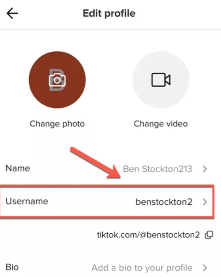Open the chevron beside benstockton2
Image resolution: width=221 pixels, height=277 pixels.
click(205, 202)
